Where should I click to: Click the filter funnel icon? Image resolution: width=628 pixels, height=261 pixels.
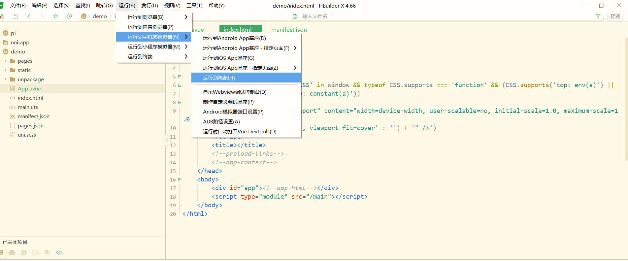click(598, 16)
